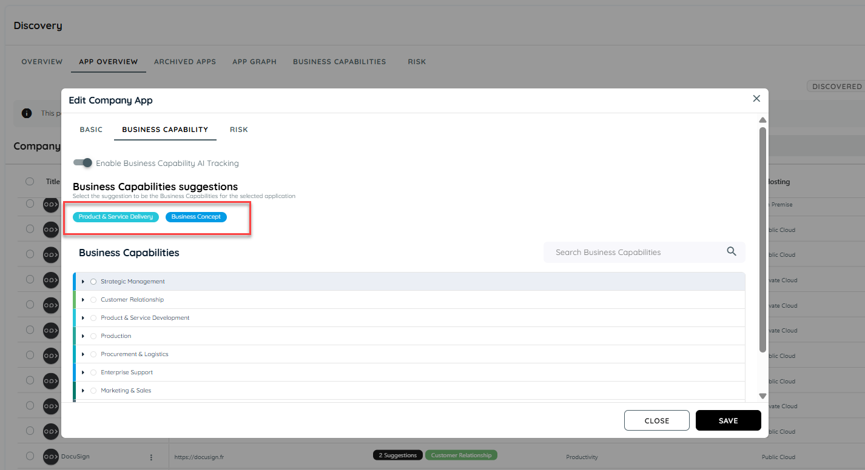Expand the Product & Service Development node
The height and width of the screenshot is (470, 865).
83,318
